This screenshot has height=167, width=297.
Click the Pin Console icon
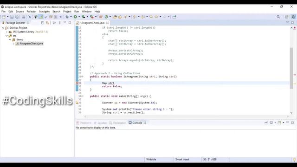tap(266, 122)
